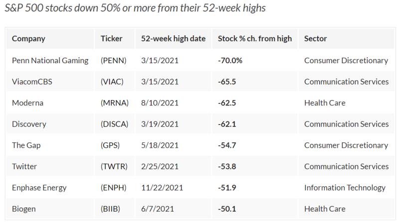This screenshot has height=222, width=397.
Task: Click the -70.0% value for Penn
Action: pyautogui.click(x=230, y=60)
